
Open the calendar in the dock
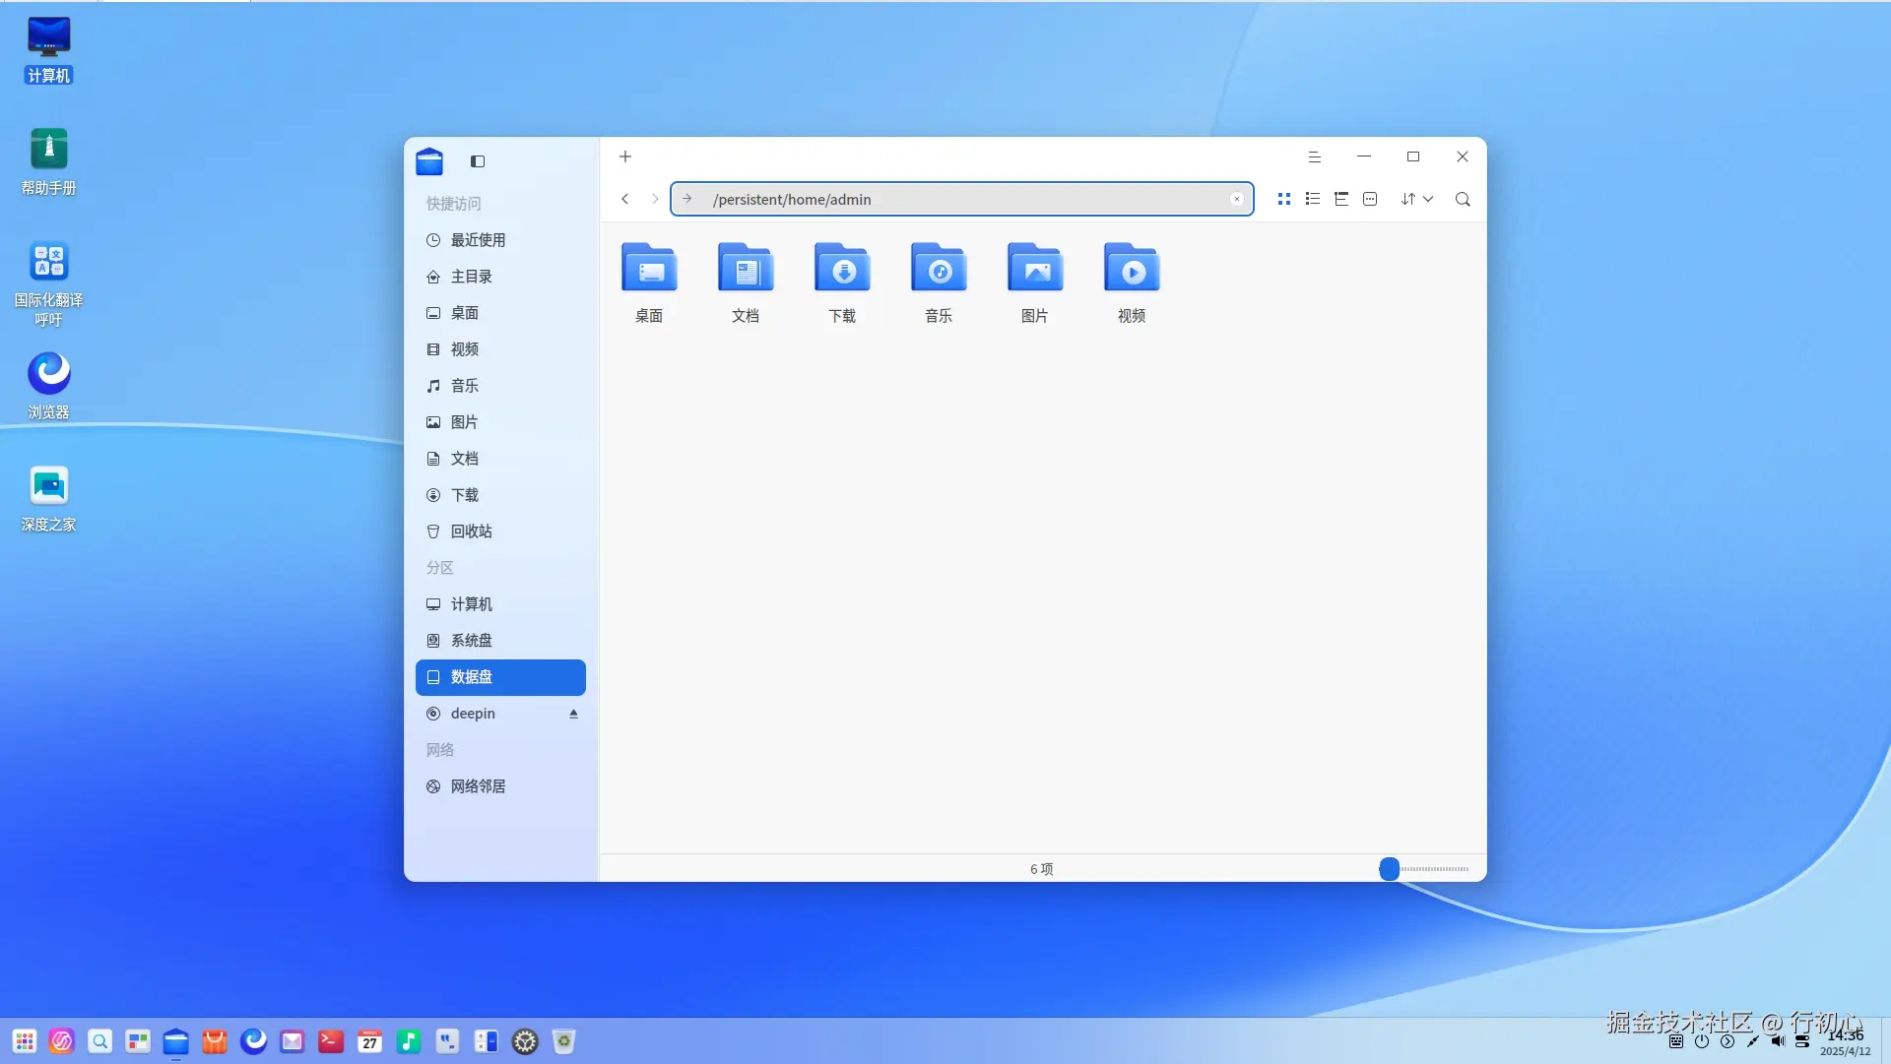point(370,1041)
